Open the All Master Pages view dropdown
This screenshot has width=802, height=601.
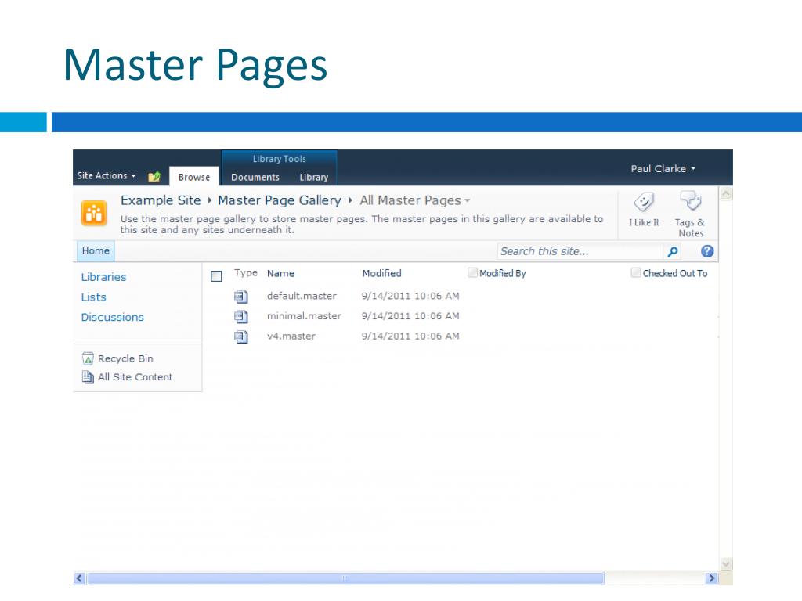point(415,200)
